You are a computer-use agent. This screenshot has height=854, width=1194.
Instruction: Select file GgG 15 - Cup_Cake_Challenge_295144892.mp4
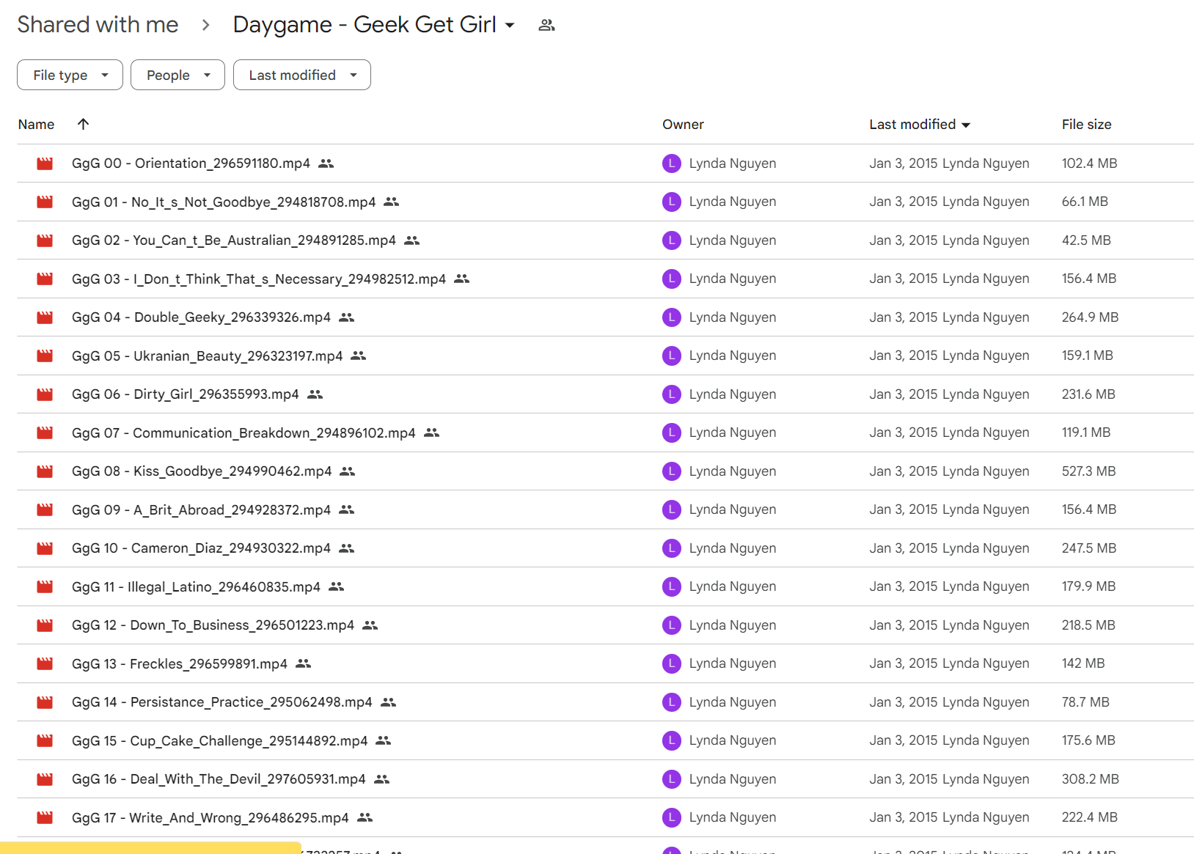coord(220,740)
